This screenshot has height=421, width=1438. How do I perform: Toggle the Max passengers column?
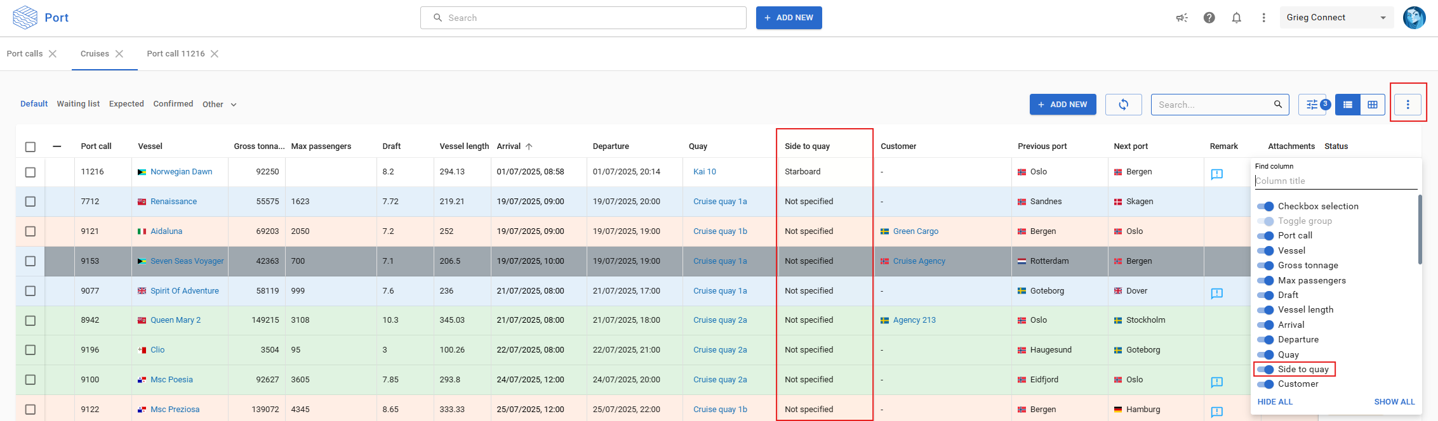point(1265,280)
